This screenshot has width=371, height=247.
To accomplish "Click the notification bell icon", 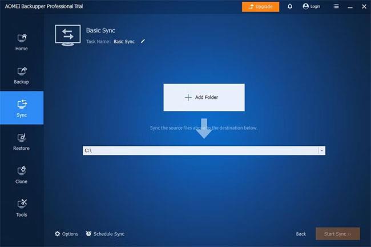I will tap(290, 6).
